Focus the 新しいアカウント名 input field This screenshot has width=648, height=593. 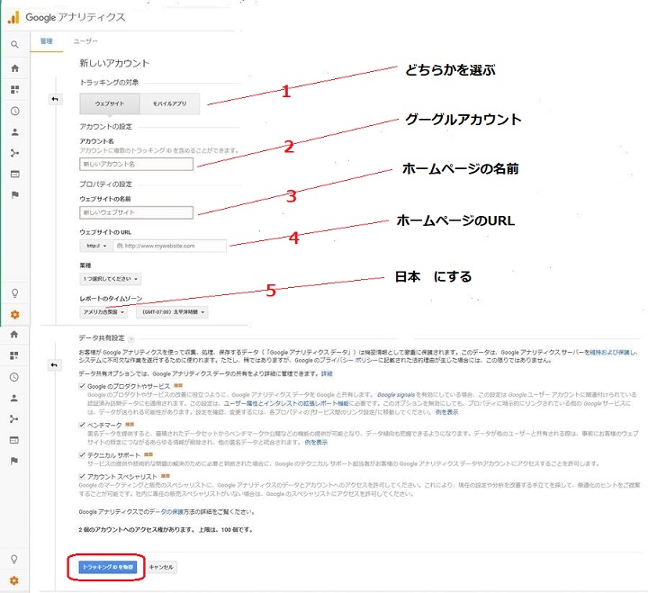tap(136, 164)
